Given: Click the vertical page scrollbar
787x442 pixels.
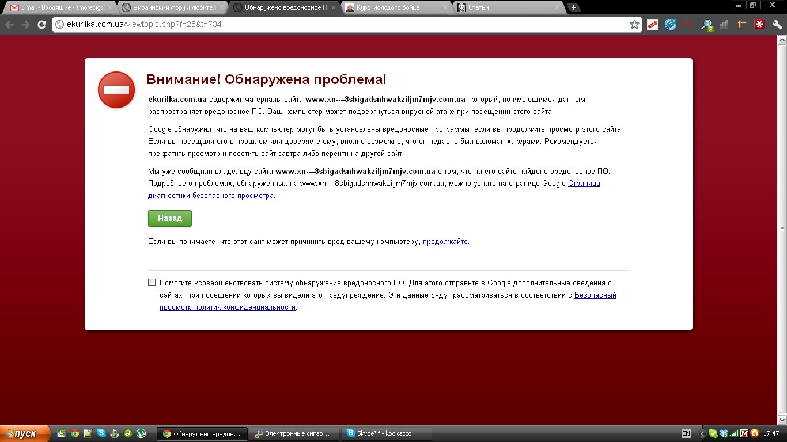Looking at the screenshot, I should 782,230.
